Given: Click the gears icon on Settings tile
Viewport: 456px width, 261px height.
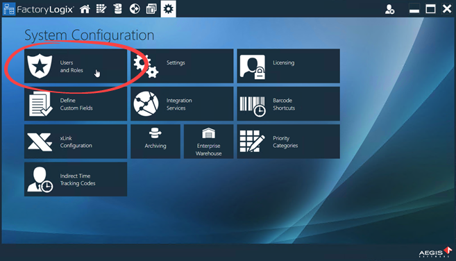Looking at the screenshot, I should [x=146, y=67].
